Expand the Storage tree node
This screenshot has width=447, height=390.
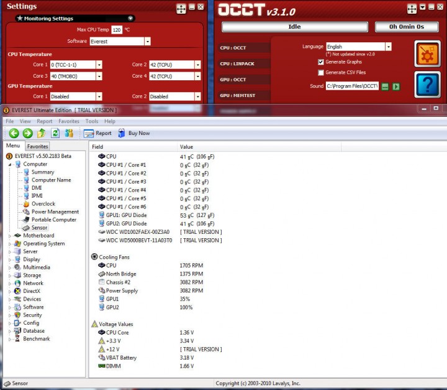pyautogui.click(x=10, y=276)
